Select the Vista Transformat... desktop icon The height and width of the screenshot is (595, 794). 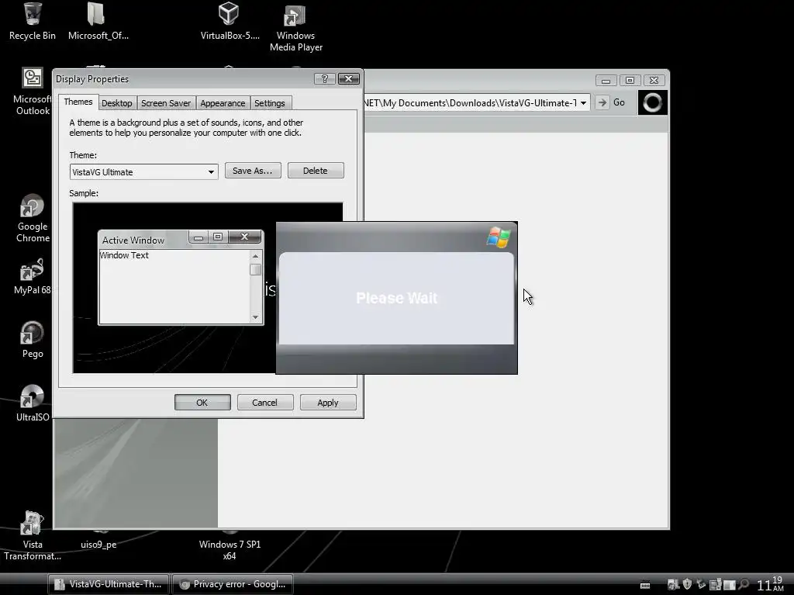pos(33,524)
